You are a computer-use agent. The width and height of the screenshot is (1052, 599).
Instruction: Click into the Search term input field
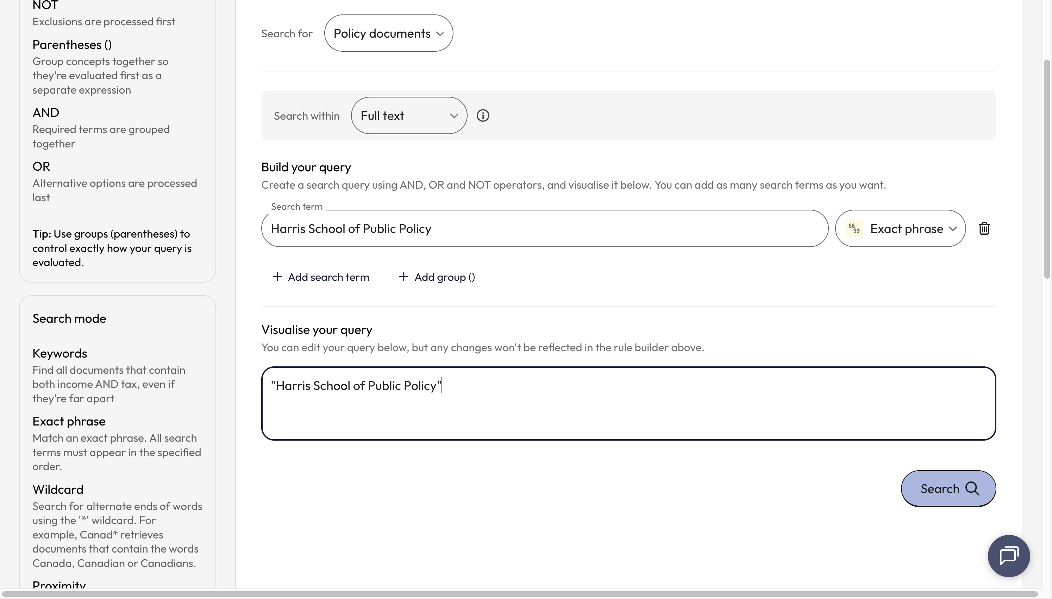tap(545, 228)
